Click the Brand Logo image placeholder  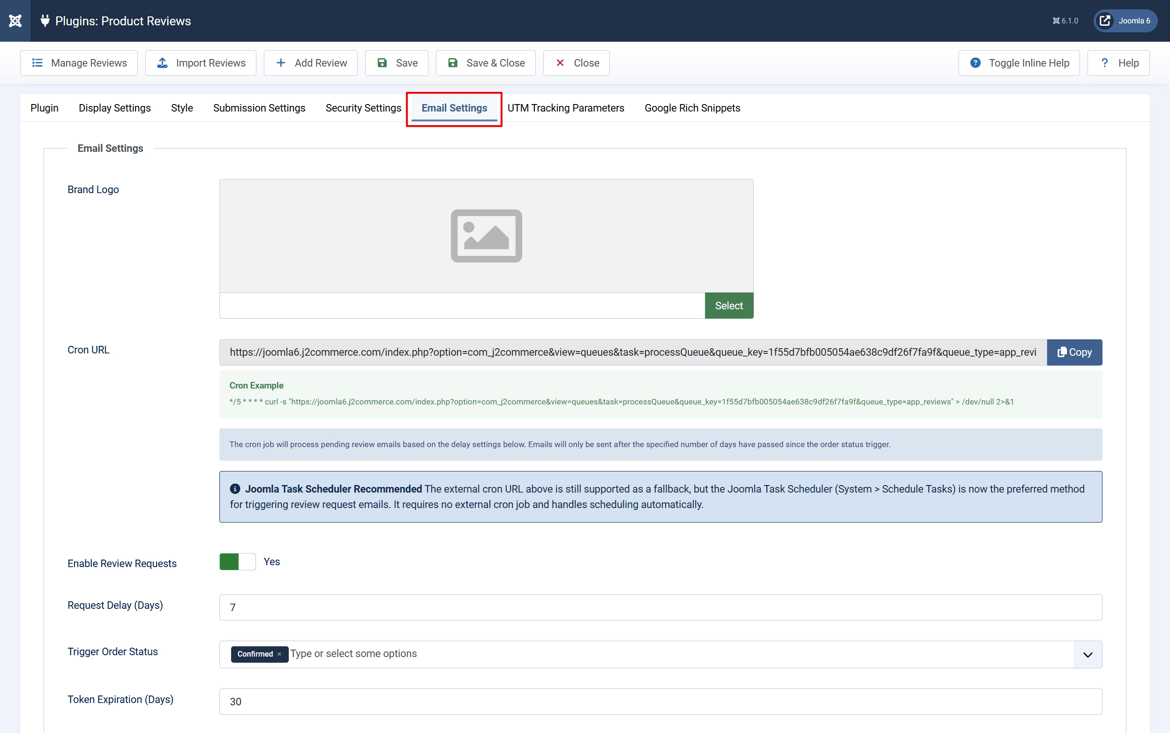tap(487, 236)
